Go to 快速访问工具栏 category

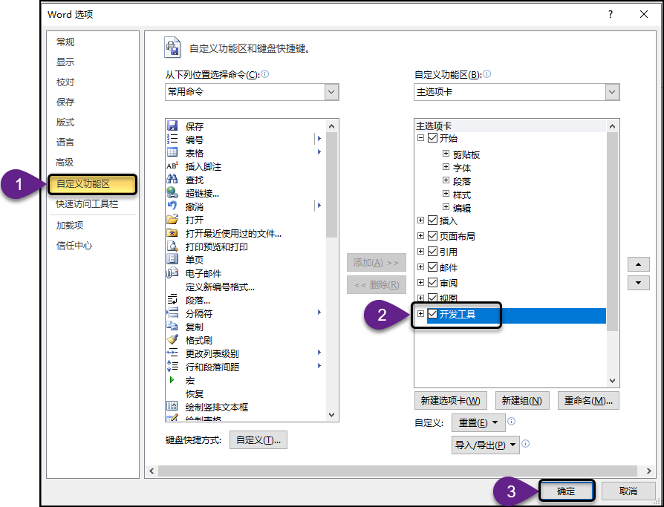click(x=87, y=204)
